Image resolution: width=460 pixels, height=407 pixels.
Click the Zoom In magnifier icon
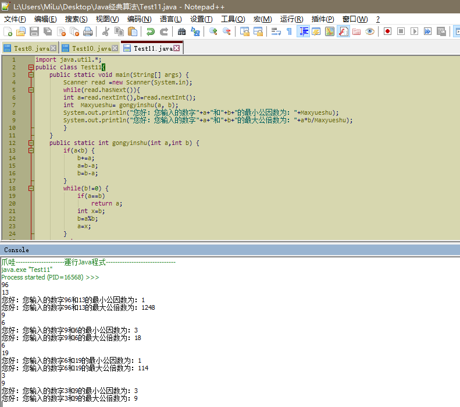click(213, 31)
